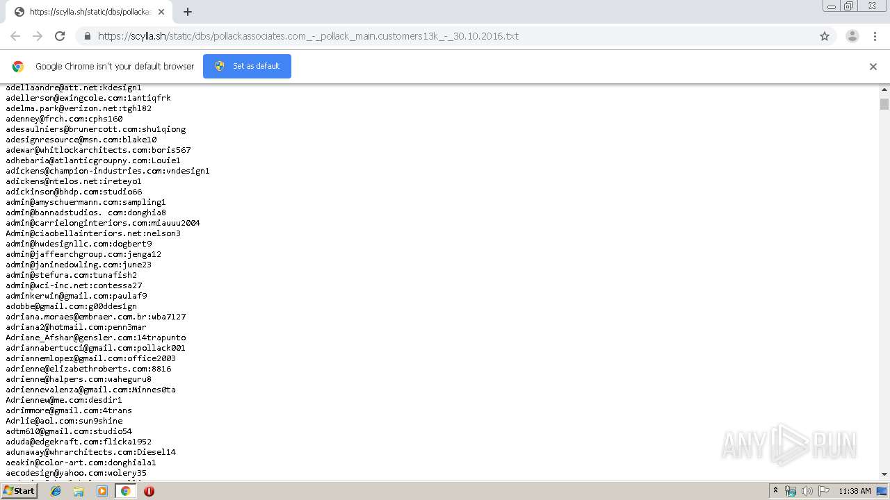The height and width of the screenshot is (500, 890).
Task: Open a new tab with the plus button
Action: tap(188, 12)
